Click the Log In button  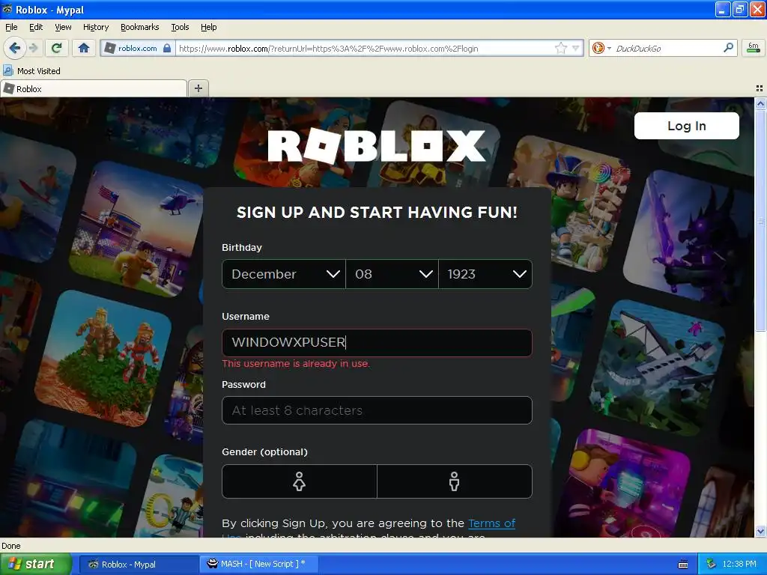[x=687, y=126]
